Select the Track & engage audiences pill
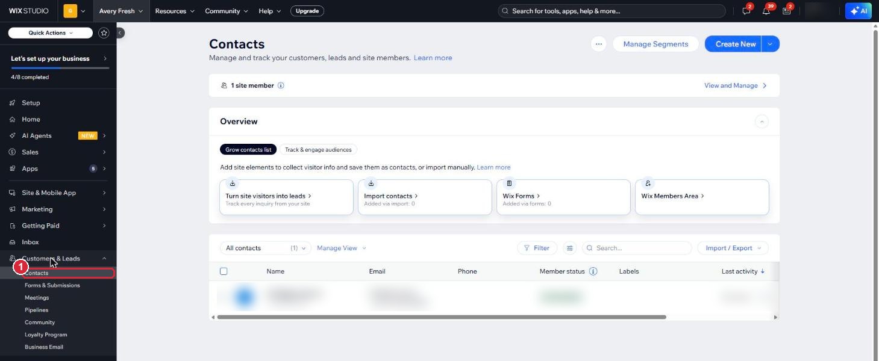The width and height of the screenshot is (879, 361). tap(319, 149)
